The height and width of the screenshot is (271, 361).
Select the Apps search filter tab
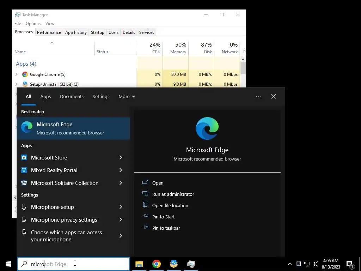coord(45,97)
